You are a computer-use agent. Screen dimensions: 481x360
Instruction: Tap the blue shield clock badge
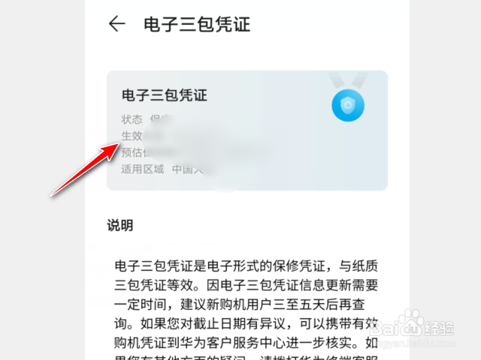coord(348,105)
